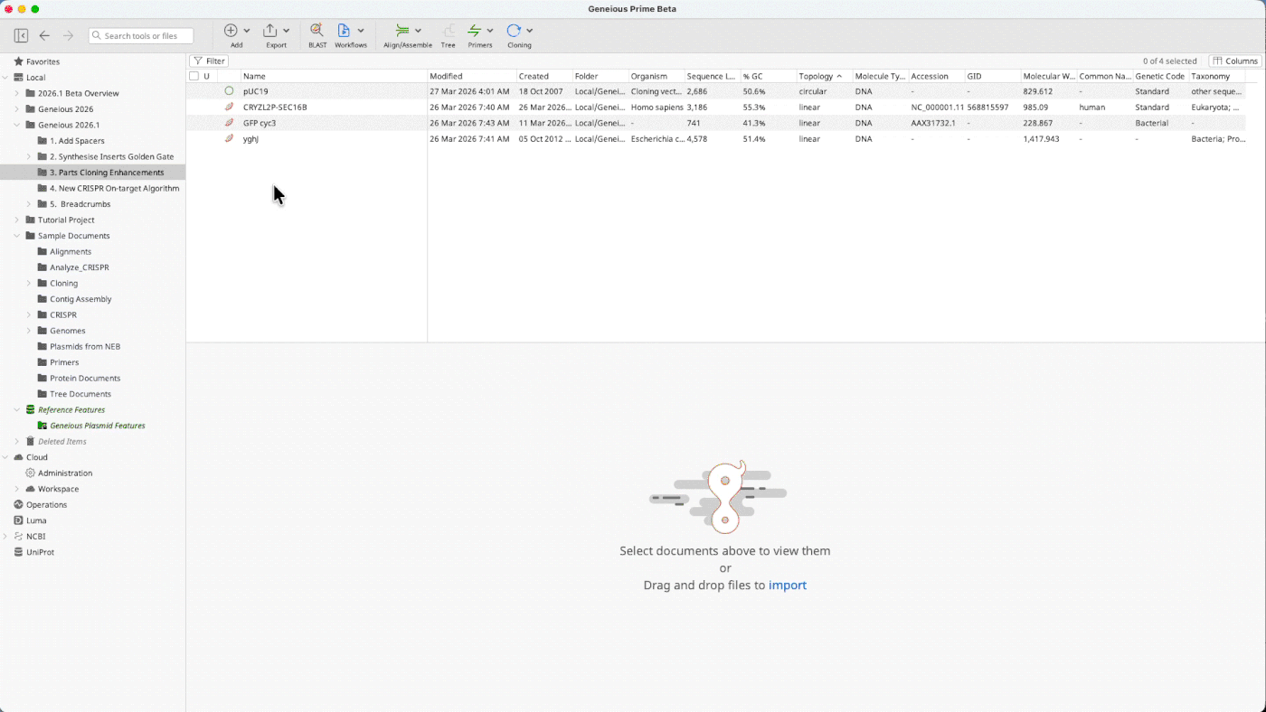This screenshot has width=1266, height=712.
Task: Open the Add dropdown arrow
Action: point(247,31)
